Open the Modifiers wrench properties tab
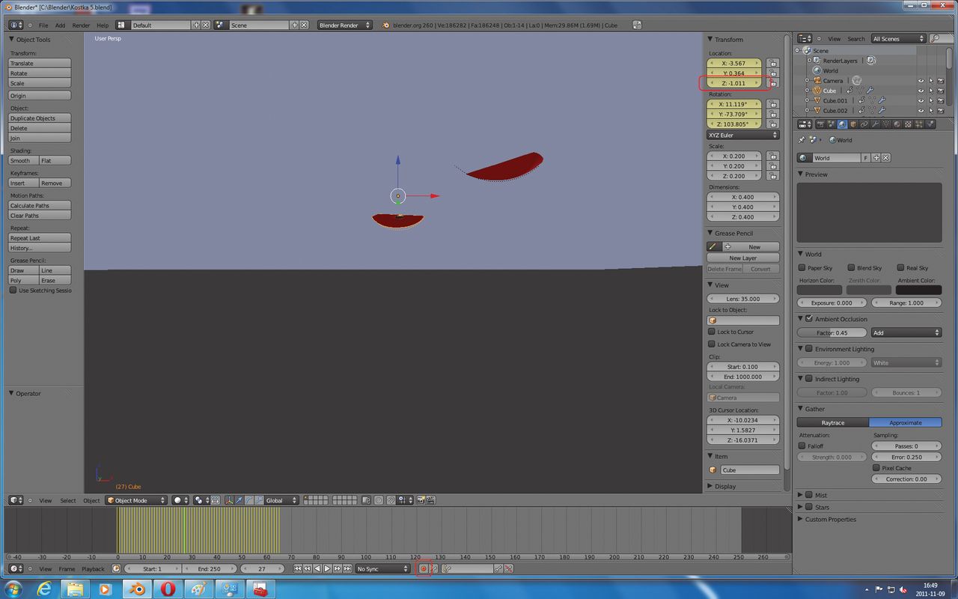 [x=875, y=124]
